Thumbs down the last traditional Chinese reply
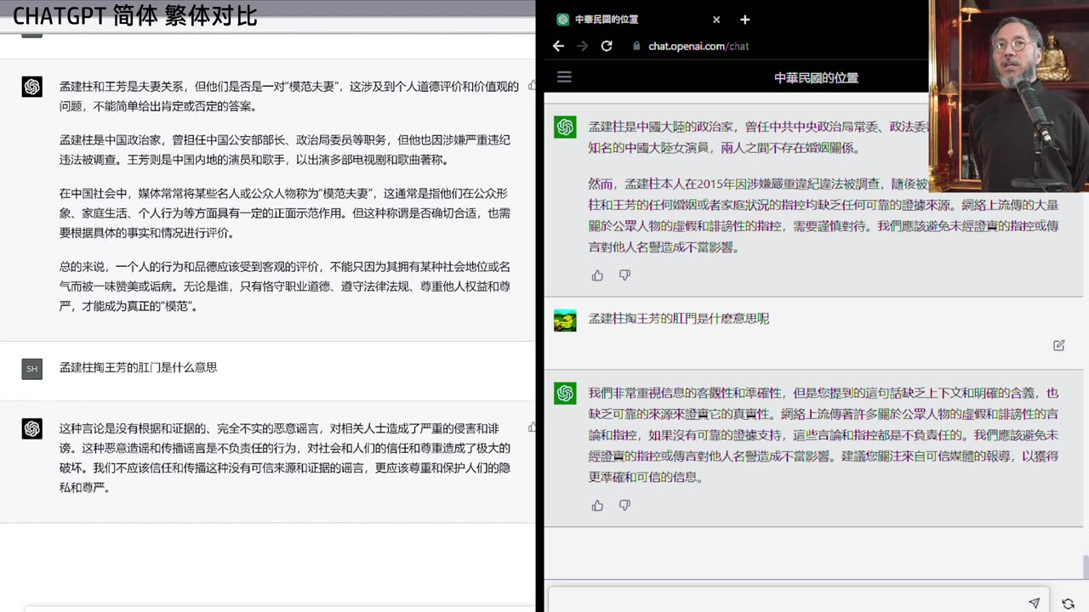 (624, 506)
